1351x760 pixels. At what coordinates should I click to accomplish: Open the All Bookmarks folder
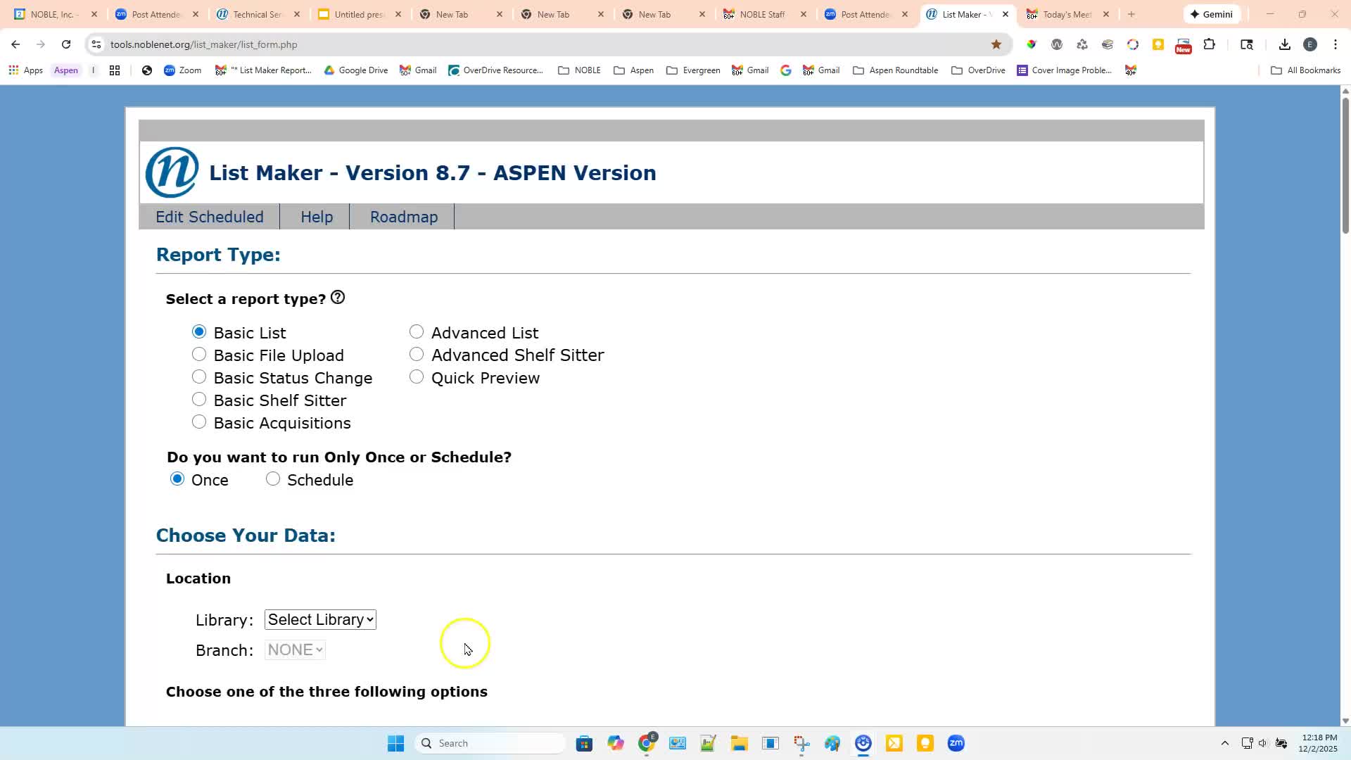click(1306, 70)
